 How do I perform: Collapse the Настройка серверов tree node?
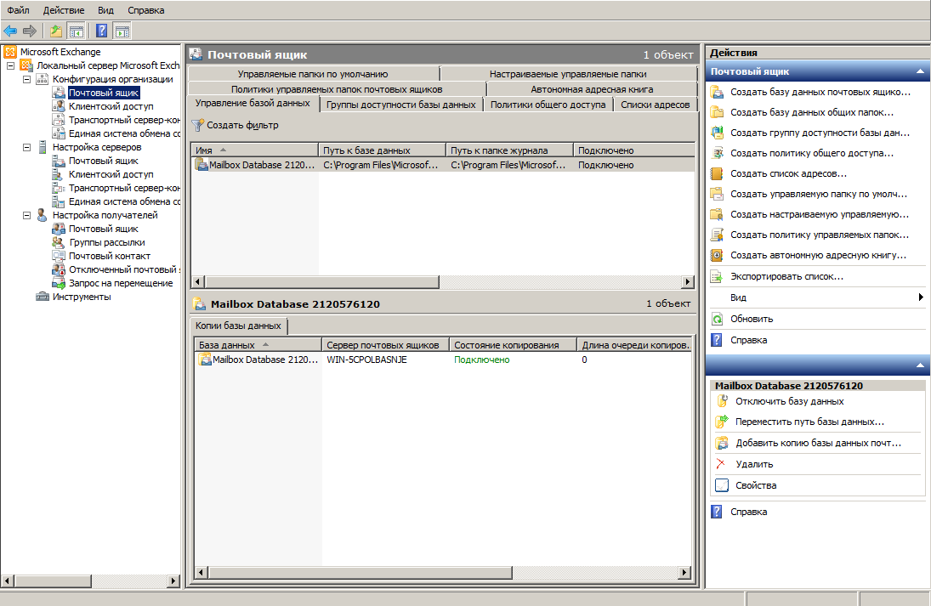pos(26,147)
